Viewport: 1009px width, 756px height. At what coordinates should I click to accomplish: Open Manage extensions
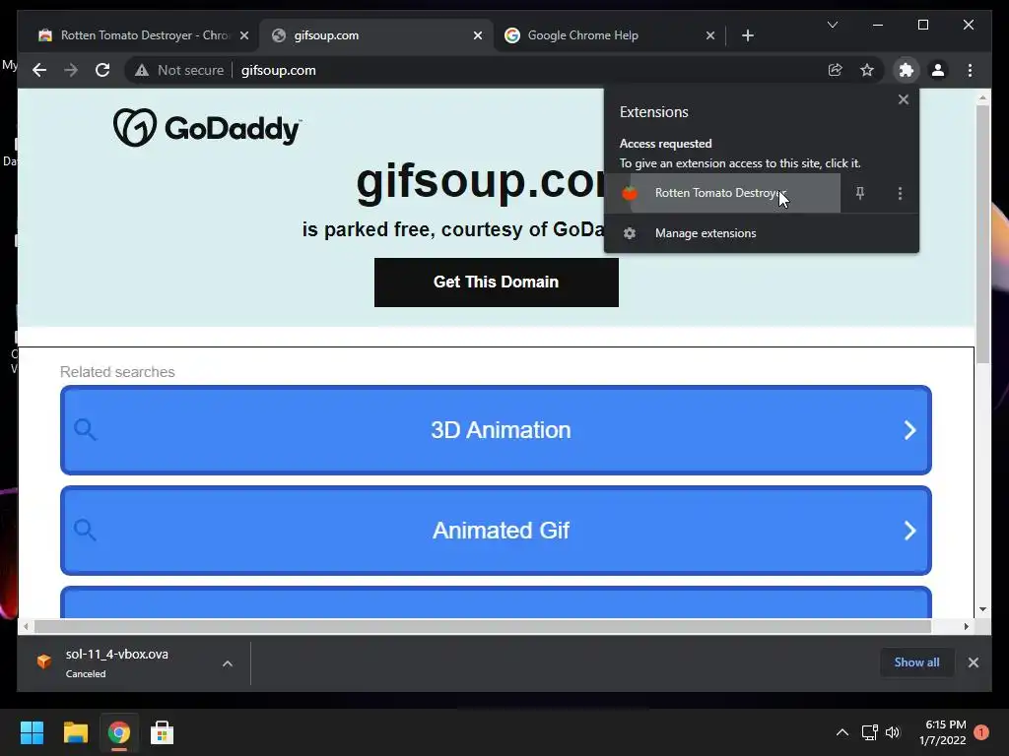(762, 233)
